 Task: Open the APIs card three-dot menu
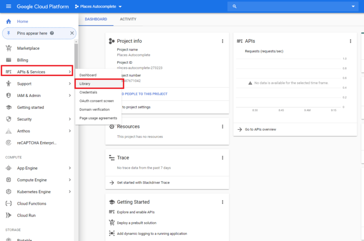pyautogui.click(x=350, y=41)
